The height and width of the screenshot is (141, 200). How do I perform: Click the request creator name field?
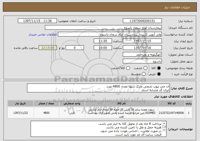(110, 34)
